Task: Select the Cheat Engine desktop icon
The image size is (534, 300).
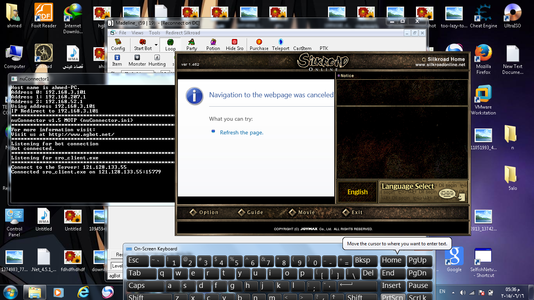Action: 483,16
